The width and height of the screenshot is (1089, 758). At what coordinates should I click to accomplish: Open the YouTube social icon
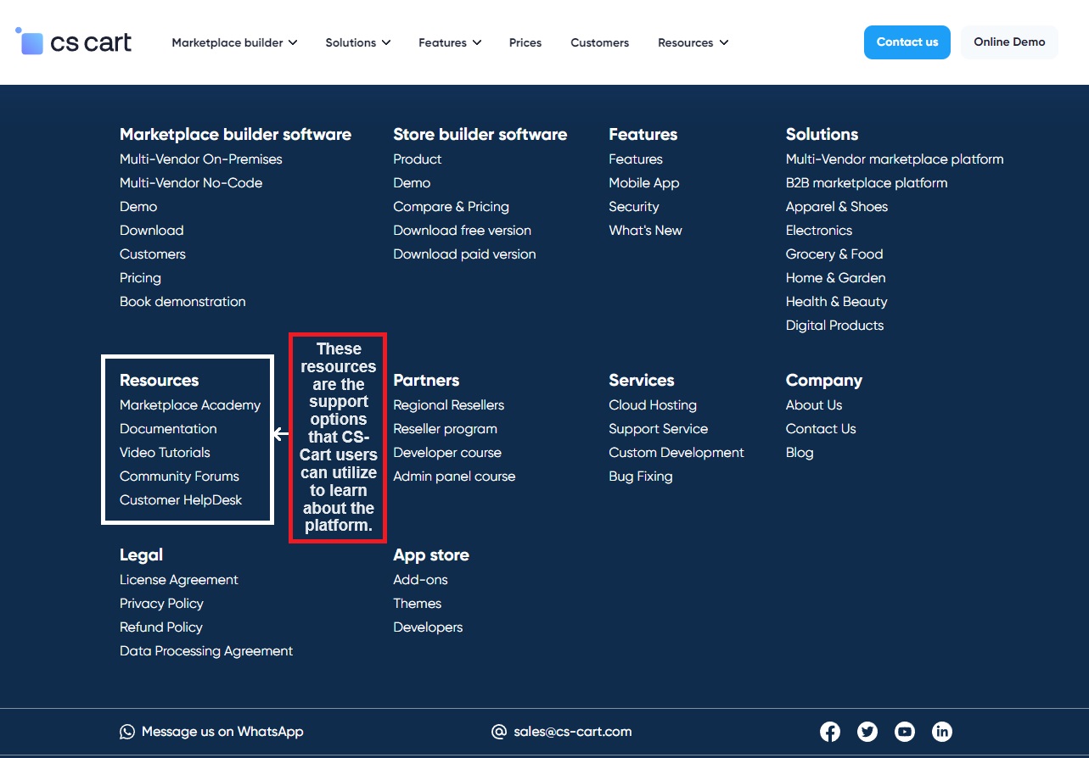click(905, 732)
